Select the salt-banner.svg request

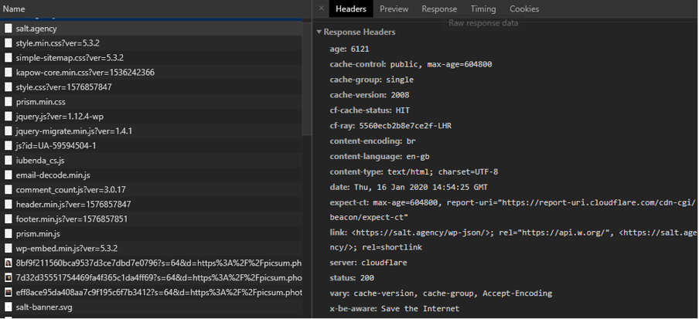151,307
